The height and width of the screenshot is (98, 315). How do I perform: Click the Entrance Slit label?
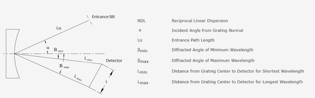pyautogui.click(x=103, y=17)
